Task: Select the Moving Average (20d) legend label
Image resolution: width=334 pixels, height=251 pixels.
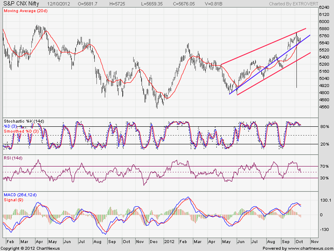Action: [25, 10]
